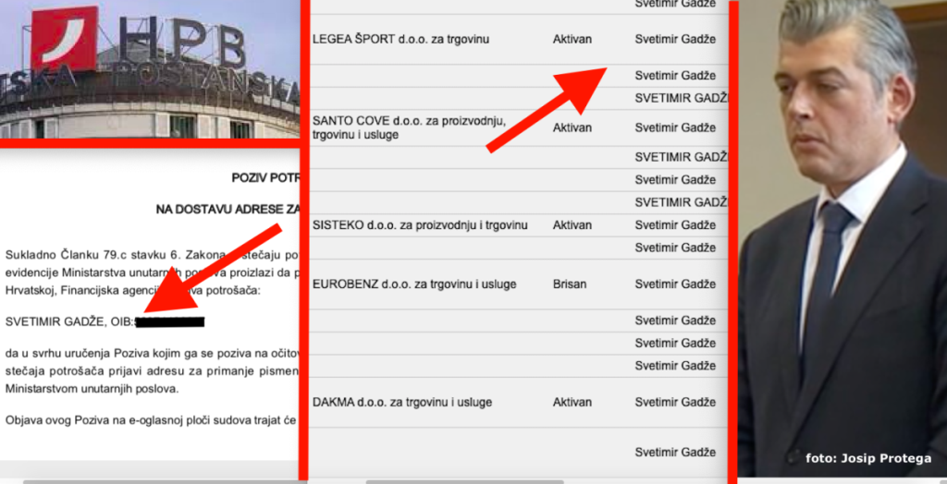Open the EUROBENZ d.o.o. za trgovinu i usluge entry
This screenshot has height=484, width=947.
coord(414,284)
